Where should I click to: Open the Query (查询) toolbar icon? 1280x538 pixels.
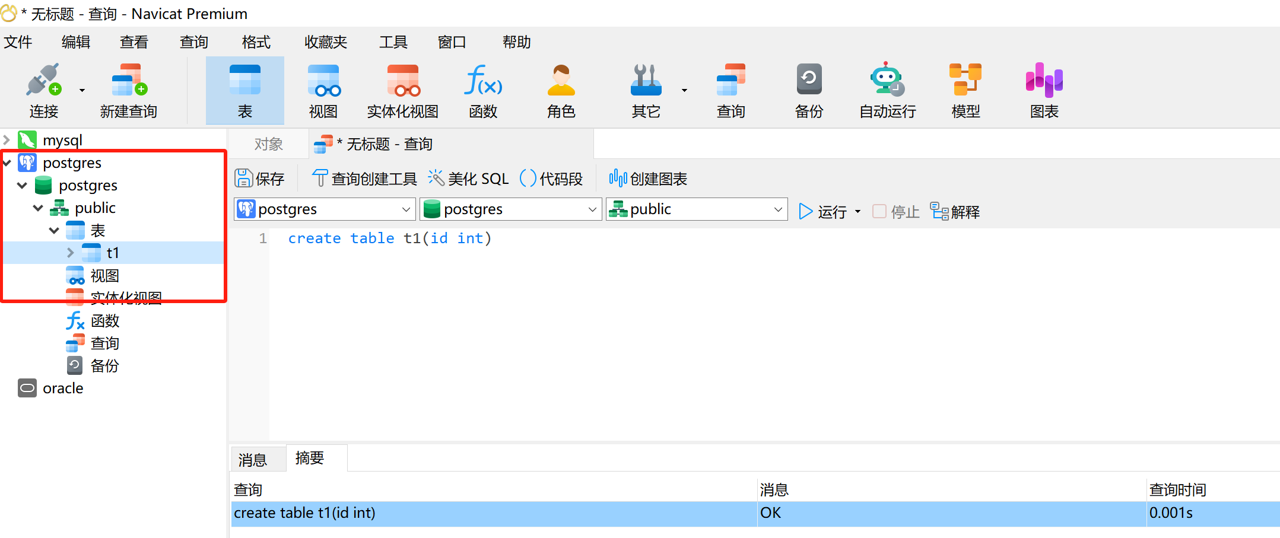pyautogui.click(x=730, y=80)
